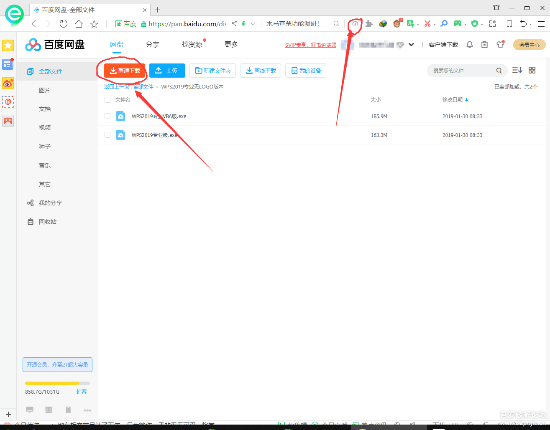The image size is (550, 430).
Task: Click the news feed sidebar icon
Action: [8, 64]
